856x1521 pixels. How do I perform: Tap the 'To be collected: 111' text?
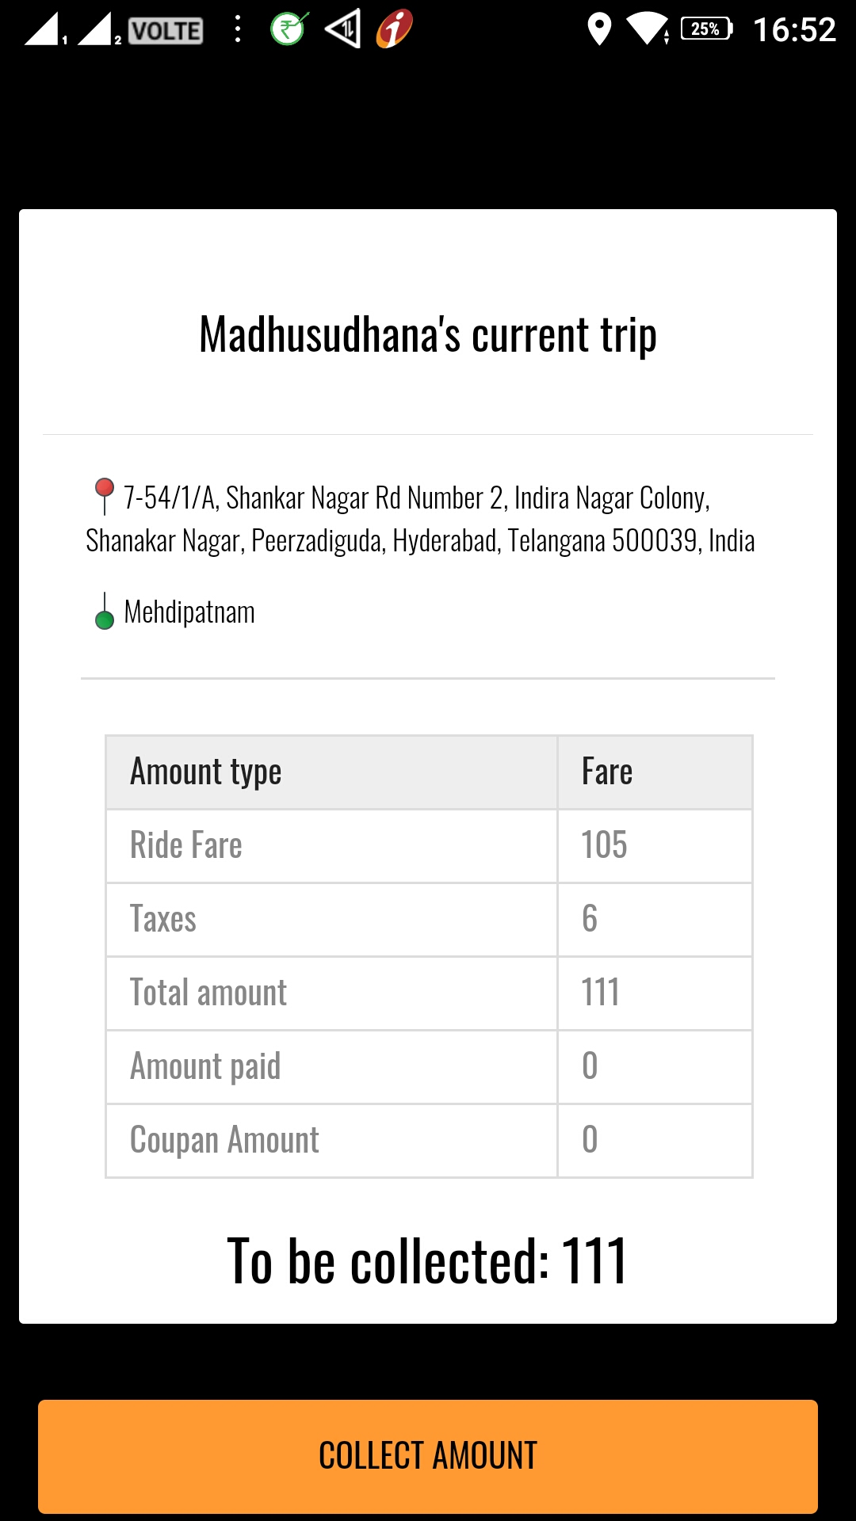[x=427, y=1261]
